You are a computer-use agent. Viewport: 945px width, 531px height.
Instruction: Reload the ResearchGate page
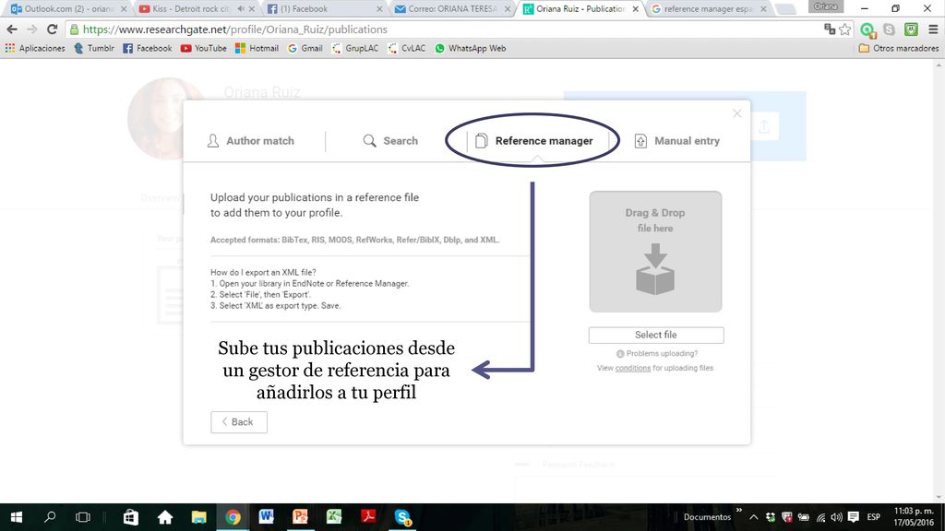pyautogui.click(x=53, y=29)
